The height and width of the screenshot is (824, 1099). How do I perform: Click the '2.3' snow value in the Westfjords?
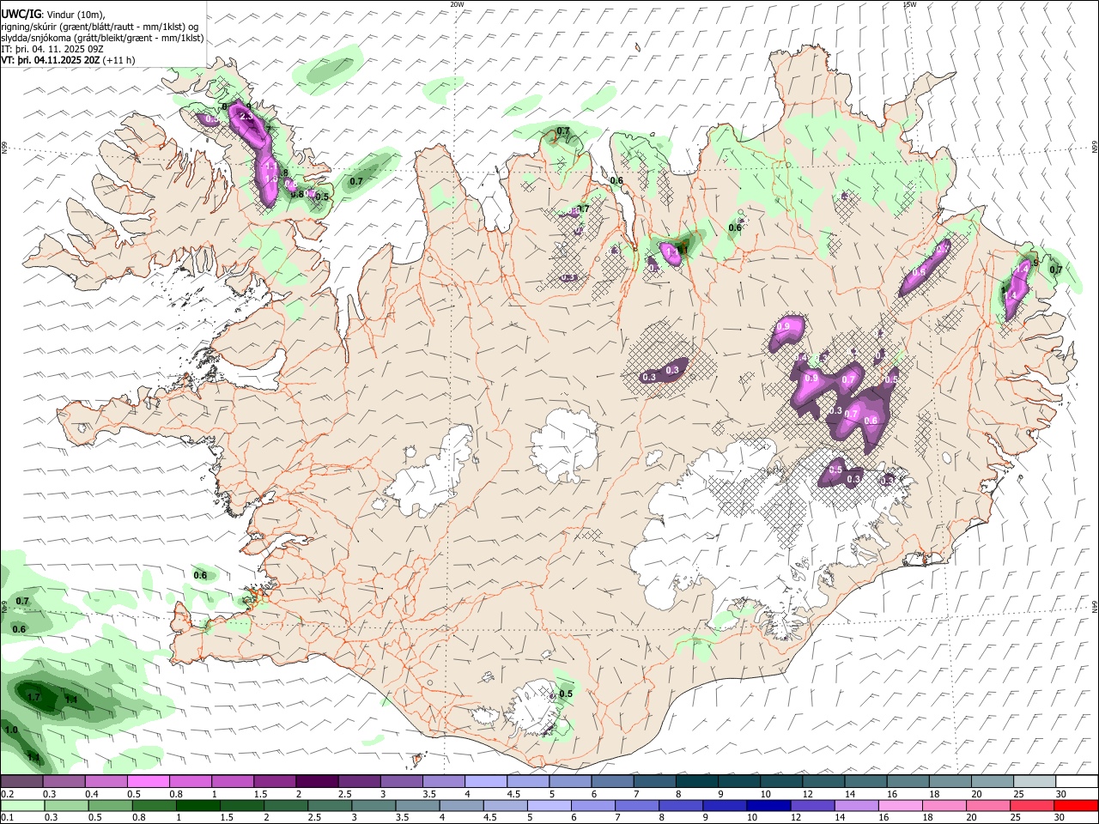click(246, 117)
